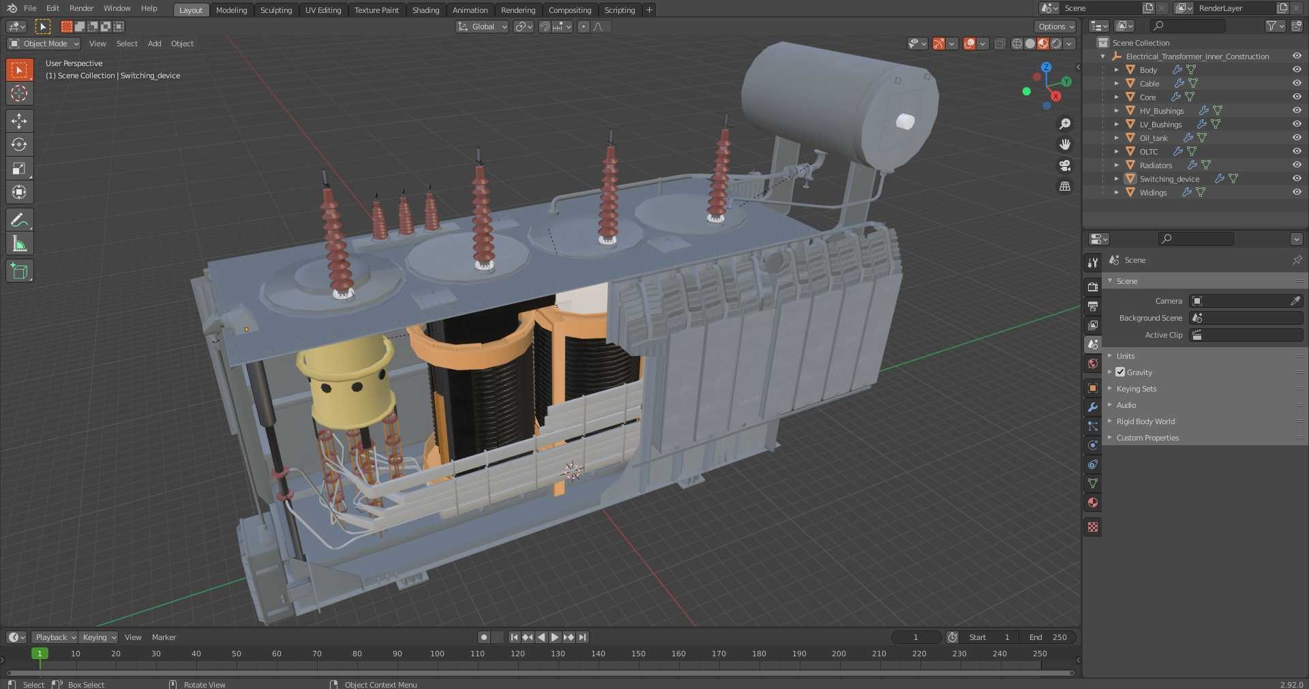Open the Tool properties tab
1309x689 pixels.
(1093, 263)
